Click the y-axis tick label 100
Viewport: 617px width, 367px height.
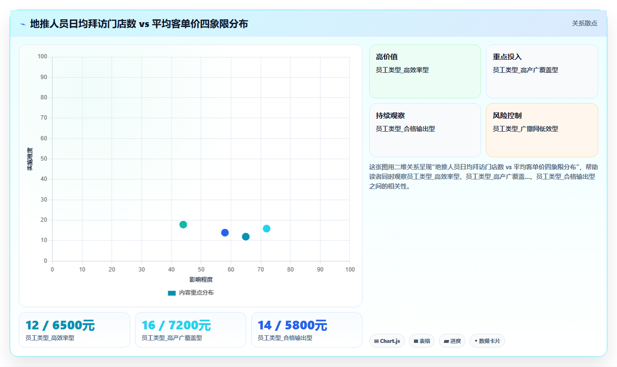(x=42, y=56)
